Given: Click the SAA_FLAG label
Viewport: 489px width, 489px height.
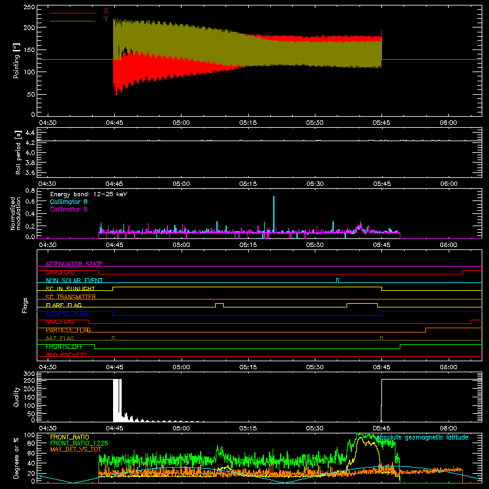Looking at the screenshot, I should 60,322.
